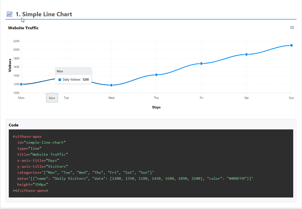Screen dimensions: 302x209
Task: Click the 'Website Traffic' chart title
Action: (x=23, y=28)
